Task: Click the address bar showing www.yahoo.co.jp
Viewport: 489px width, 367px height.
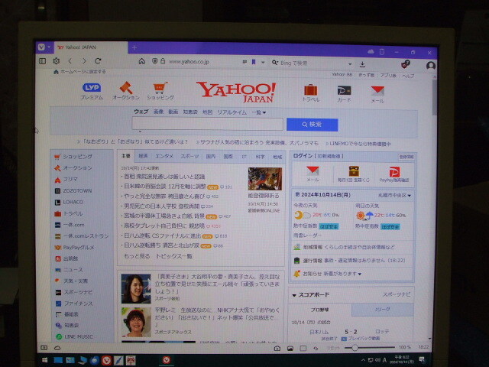Action: click(189, 62)
